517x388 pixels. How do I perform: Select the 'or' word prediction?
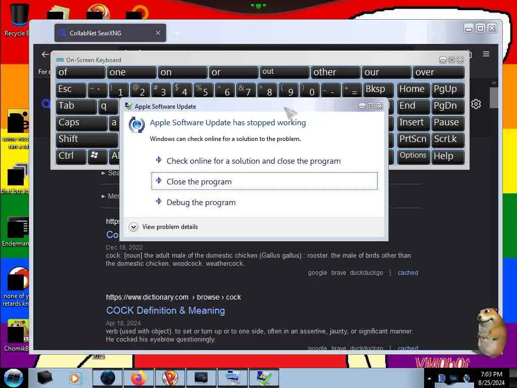234,72
